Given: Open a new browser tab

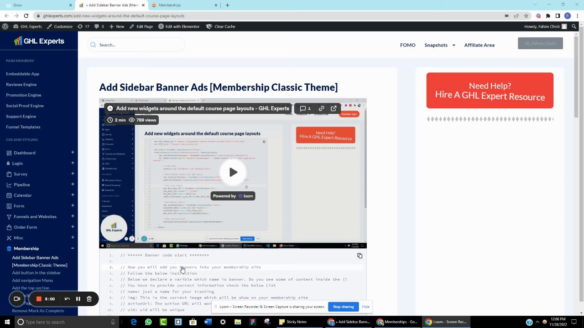Looking at the screenshot, I should point(227,5).
